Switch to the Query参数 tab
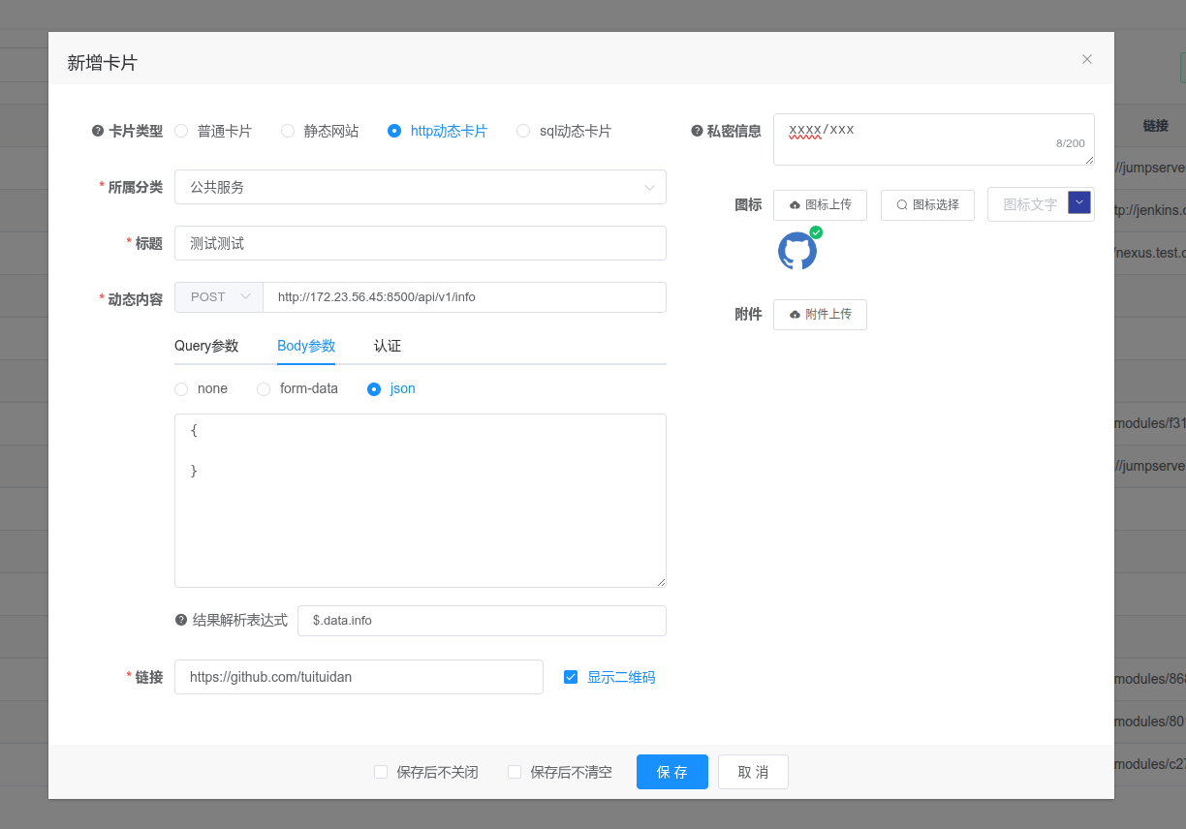Viewport: 1186px width, 829px height. 206,346
